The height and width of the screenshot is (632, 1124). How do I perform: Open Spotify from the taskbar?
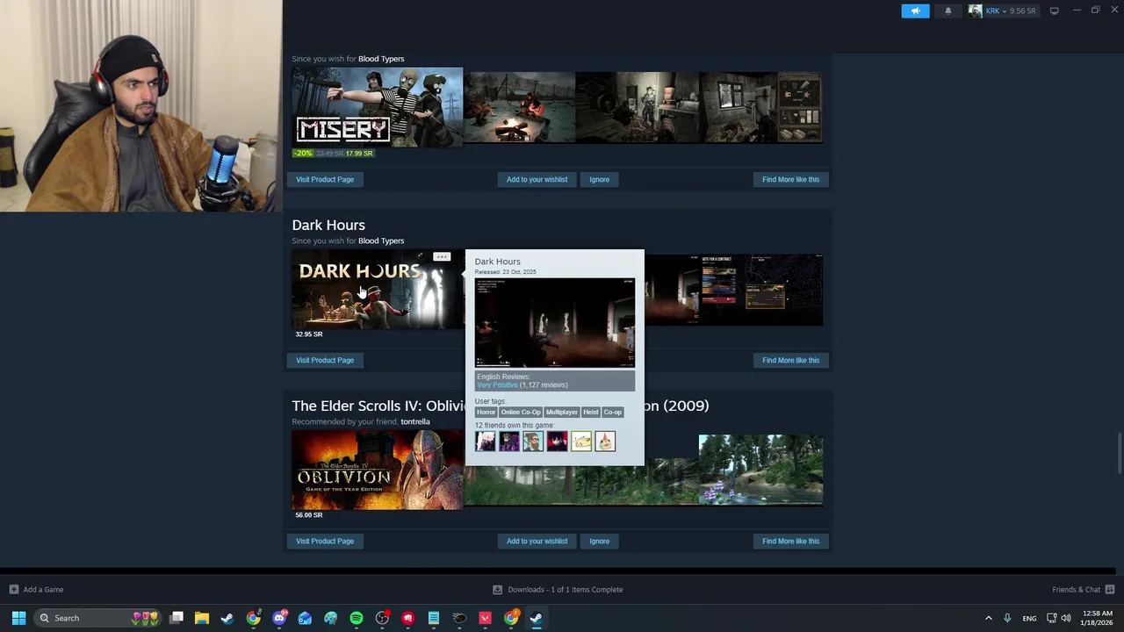point(357,618)
